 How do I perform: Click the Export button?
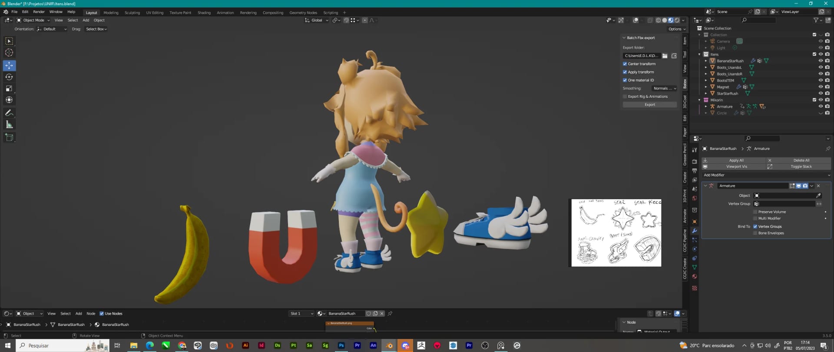click(x=650, y=105)
